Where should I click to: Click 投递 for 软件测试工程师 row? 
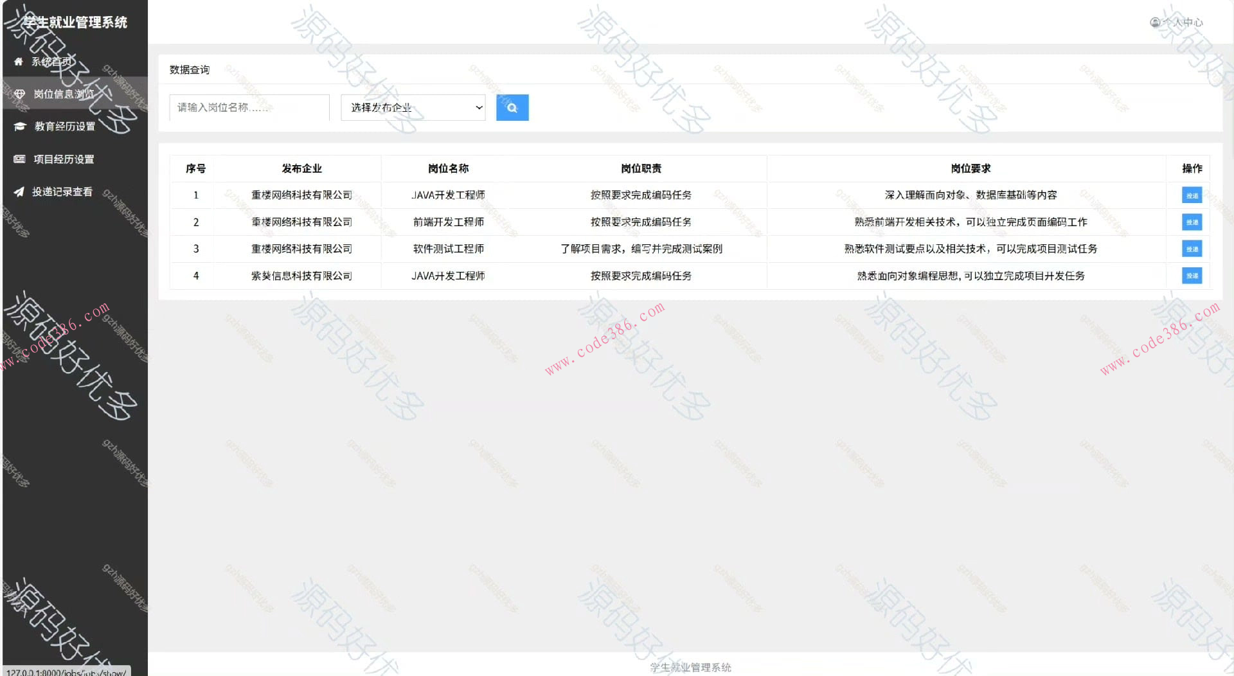[1192, 249]
